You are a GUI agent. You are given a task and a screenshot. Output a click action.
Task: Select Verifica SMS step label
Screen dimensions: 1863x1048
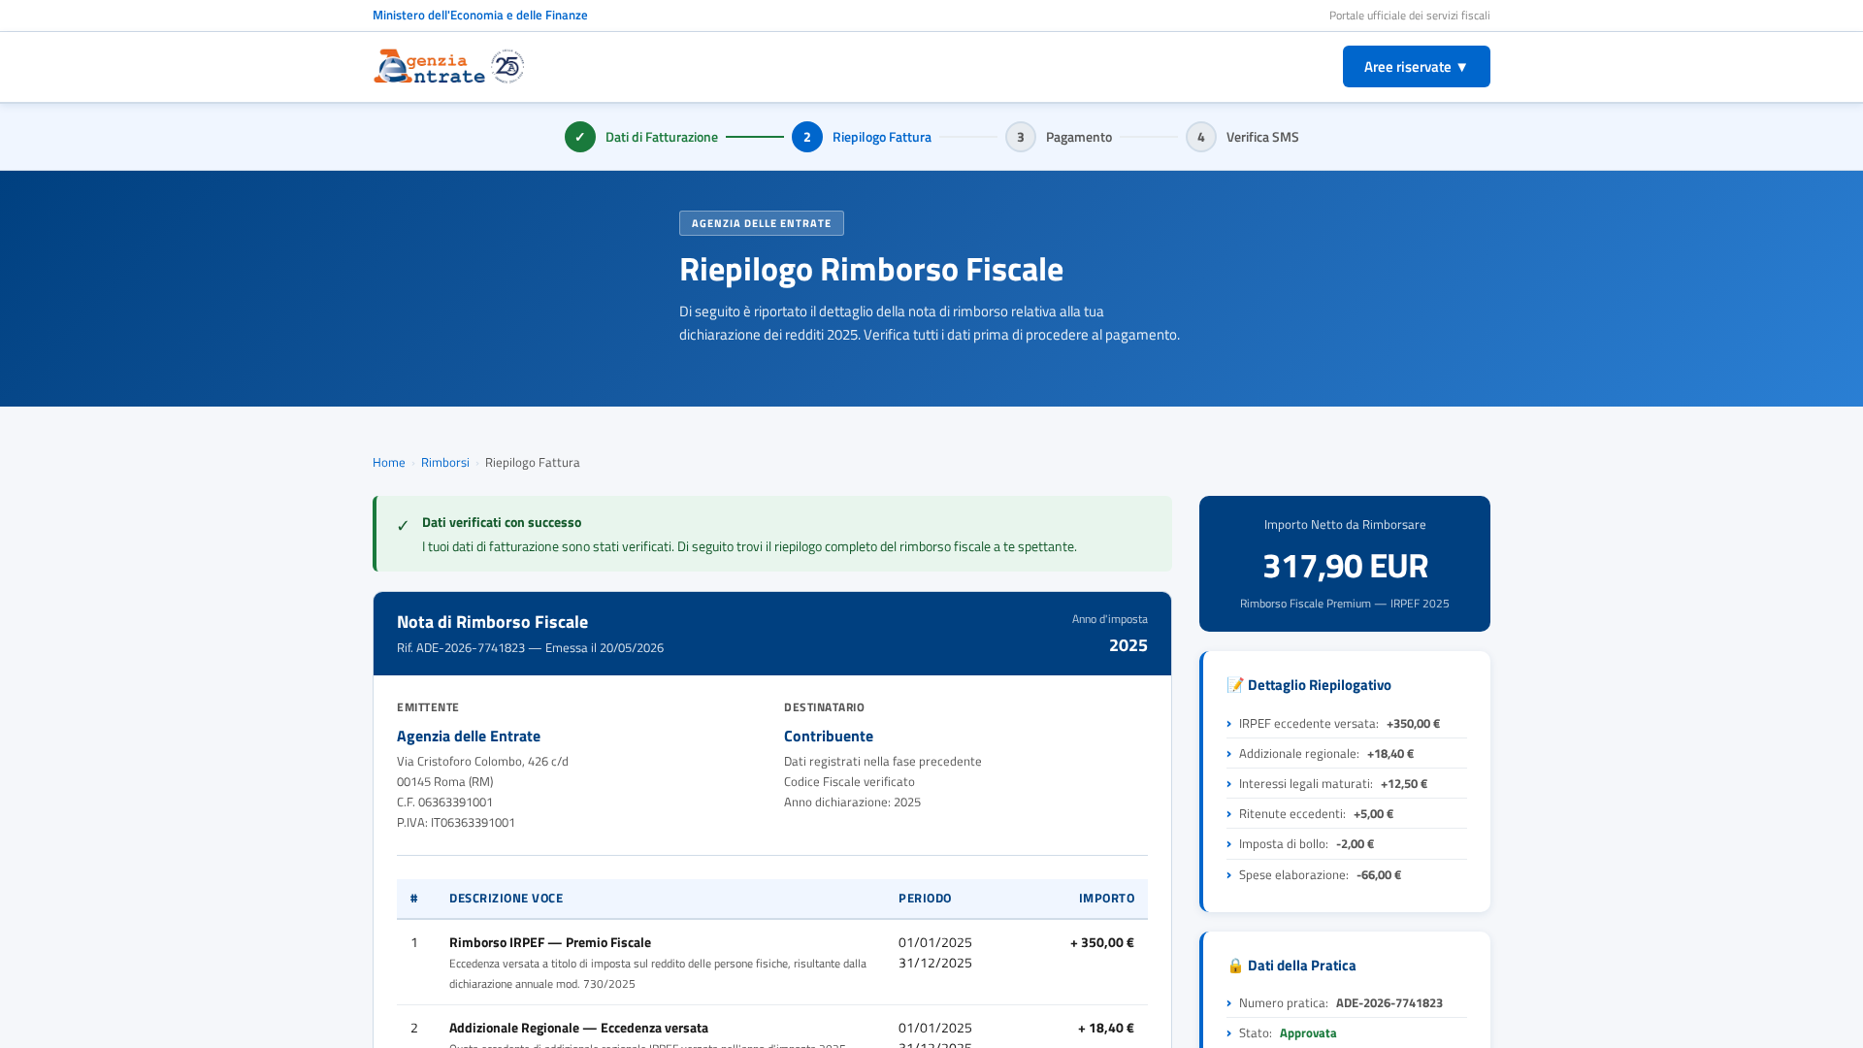[x=1262, y=137]
